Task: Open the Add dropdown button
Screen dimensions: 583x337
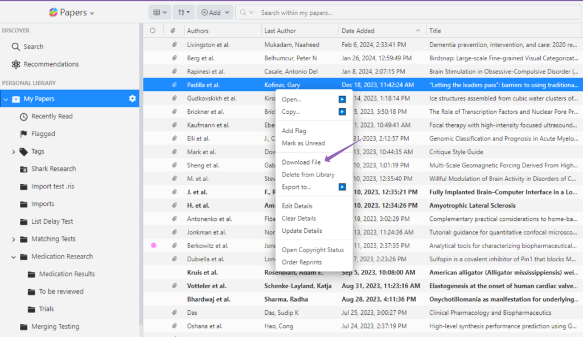Action: (216, 13)
